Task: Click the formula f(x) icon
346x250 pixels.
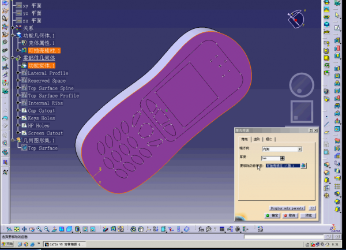Action: point(201,230)
